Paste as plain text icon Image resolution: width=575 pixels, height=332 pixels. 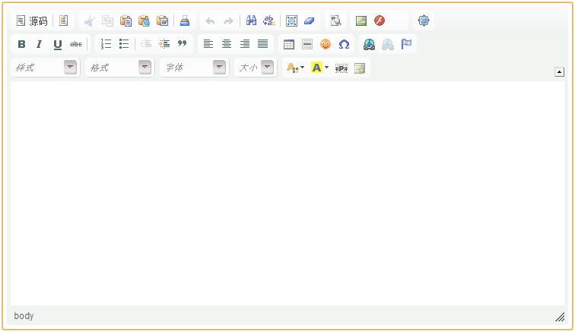(x=144, y=21)
